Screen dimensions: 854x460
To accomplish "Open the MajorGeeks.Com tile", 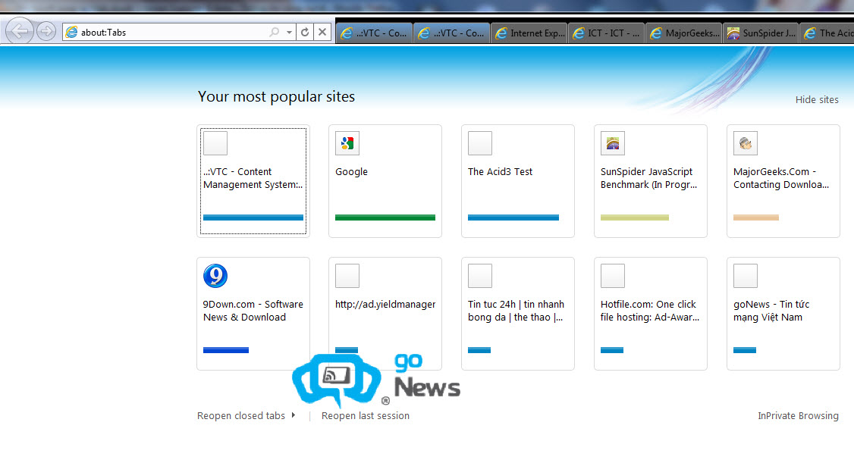I will tap(783, 181).
